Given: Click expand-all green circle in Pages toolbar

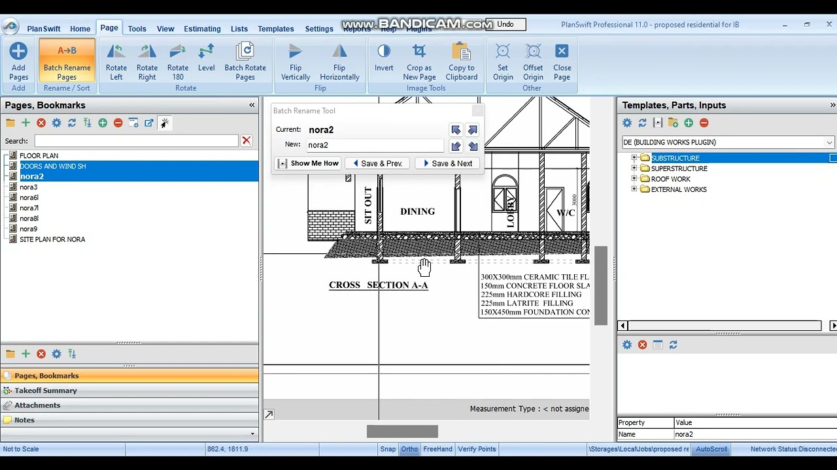Looking at the screenshot, I should pyautogui.click(x=103, y=123).
